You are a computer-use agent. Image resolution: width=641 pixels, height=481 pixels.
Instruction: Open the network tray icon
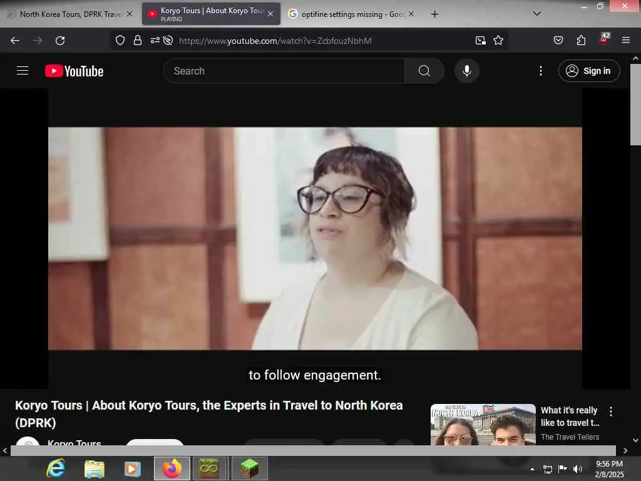(547, 469)
